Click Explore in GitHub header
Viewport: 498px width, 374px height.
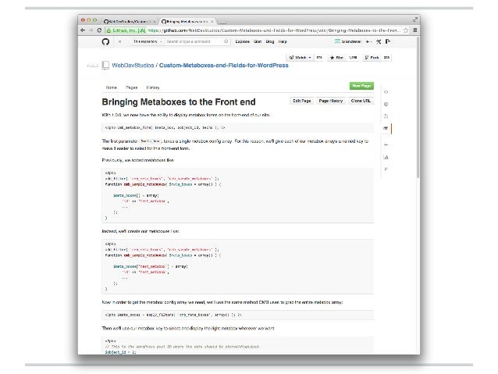click(242, 41)
